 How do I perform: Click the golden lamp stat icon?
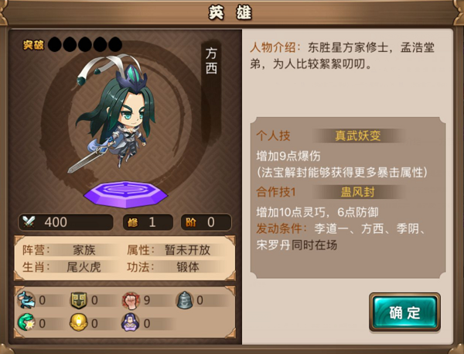coord(79,322)
